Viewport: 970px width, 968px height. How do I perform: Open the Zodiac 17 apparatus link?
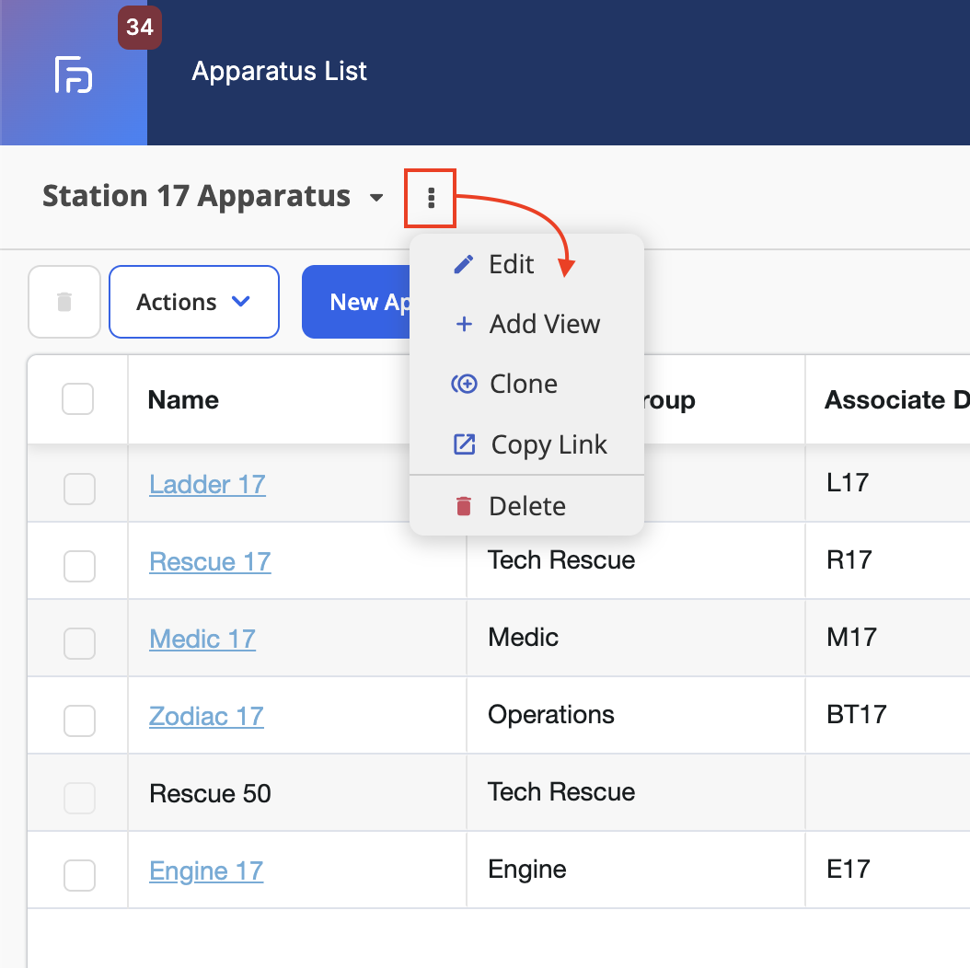207,716
